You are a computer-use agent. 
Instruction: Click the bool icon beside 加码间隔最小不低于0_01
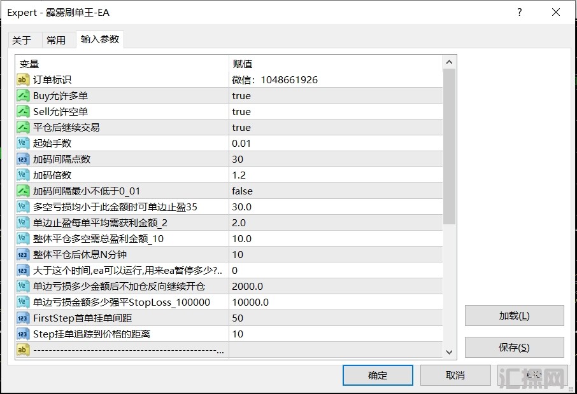[x=22, y=191]
